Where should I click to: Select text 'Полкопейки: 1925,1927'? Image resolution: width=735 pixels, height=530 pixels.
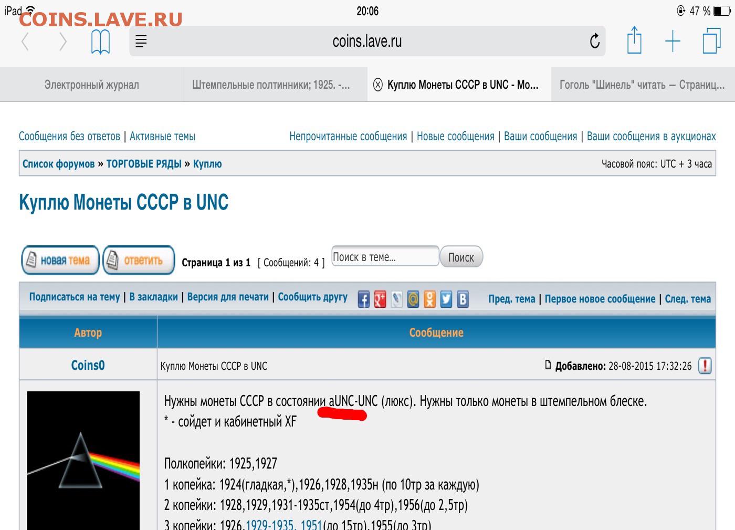click(220, 464)
